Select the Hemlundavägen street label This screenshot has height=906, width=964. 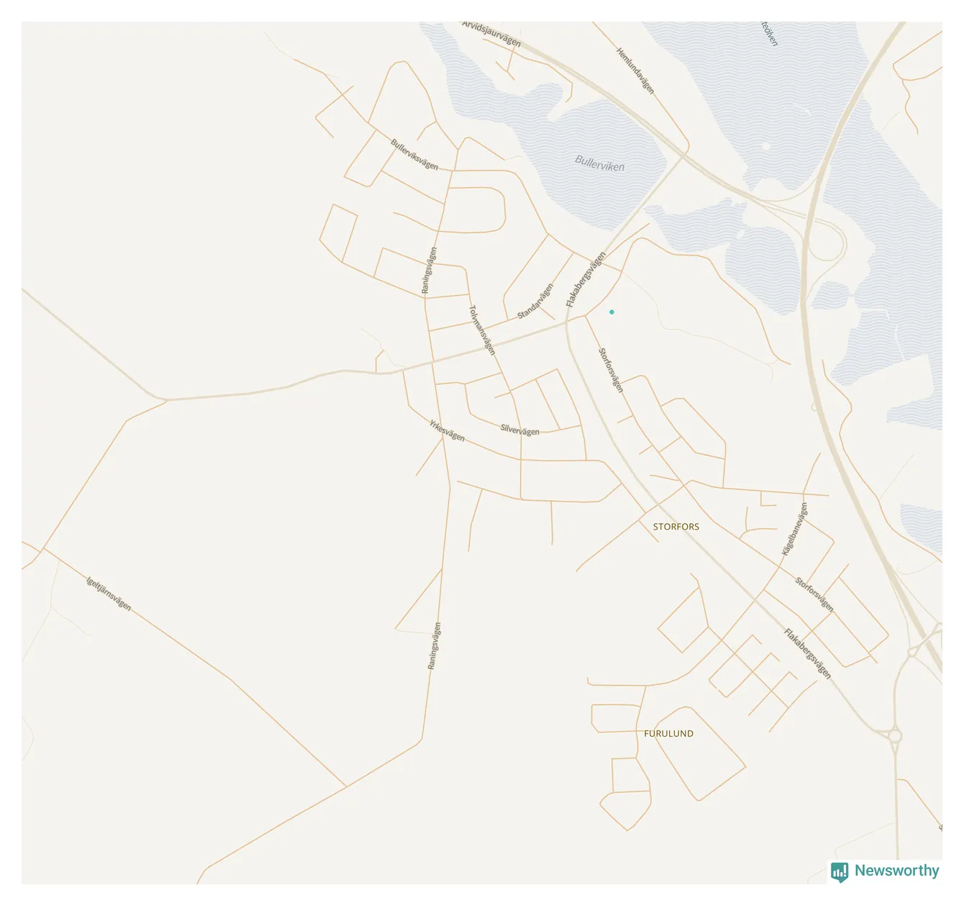[x=636, y=71]
